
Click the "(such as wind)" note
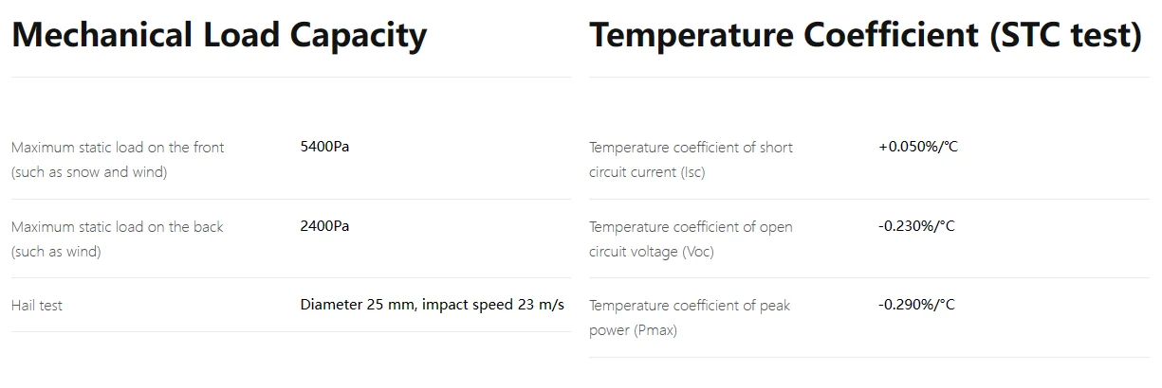point(56,252)
